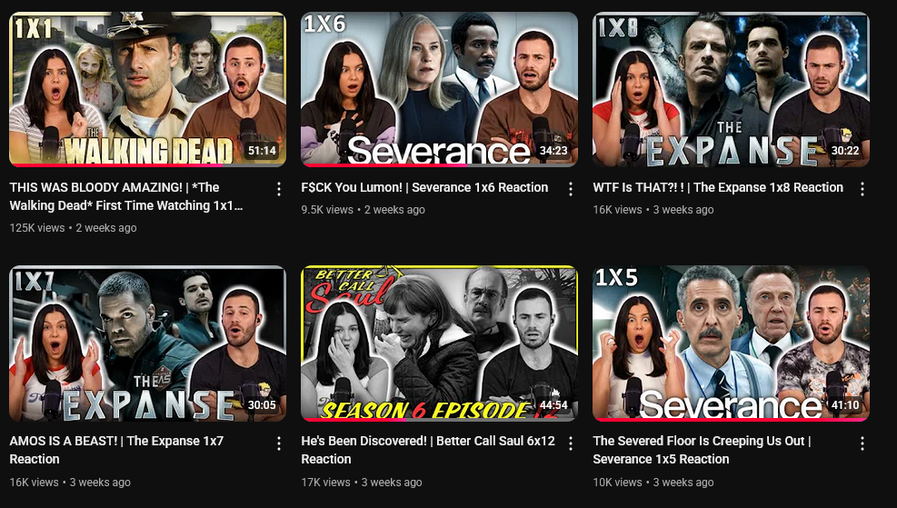The width and height of the screenshot is (897, 508).
Task: Open the Severance 1x6 video options menu
Action: coord(571,189)
